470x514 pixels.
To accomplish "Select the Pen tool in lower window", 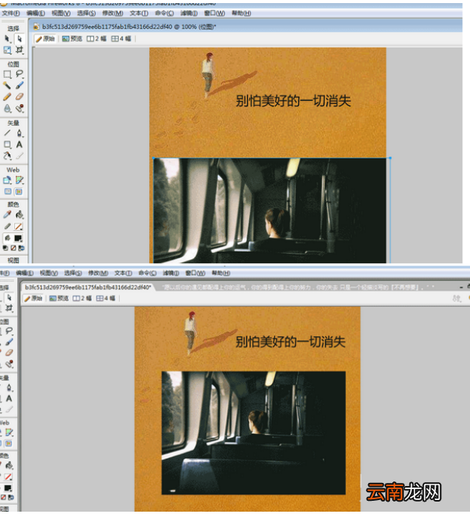I will pyautogui.click(x=9, y=387).
